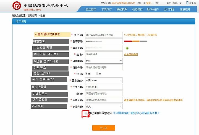Expand the 我的12306 menu arrow
This screenshot has width=199, height=135.
(x=180, y=3)
